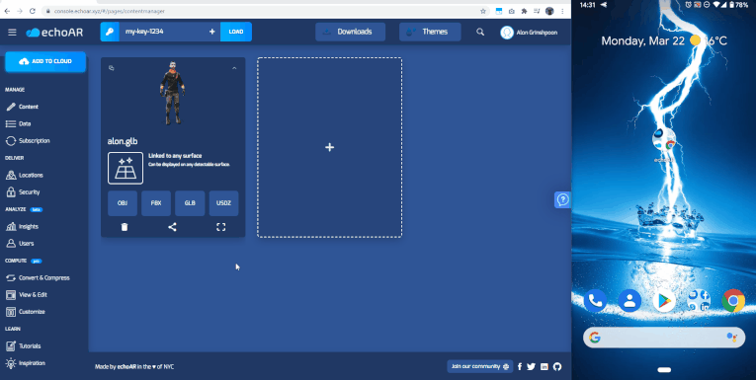Click Join our community
The width and height of the screenshot is (756, 380).
479,366
